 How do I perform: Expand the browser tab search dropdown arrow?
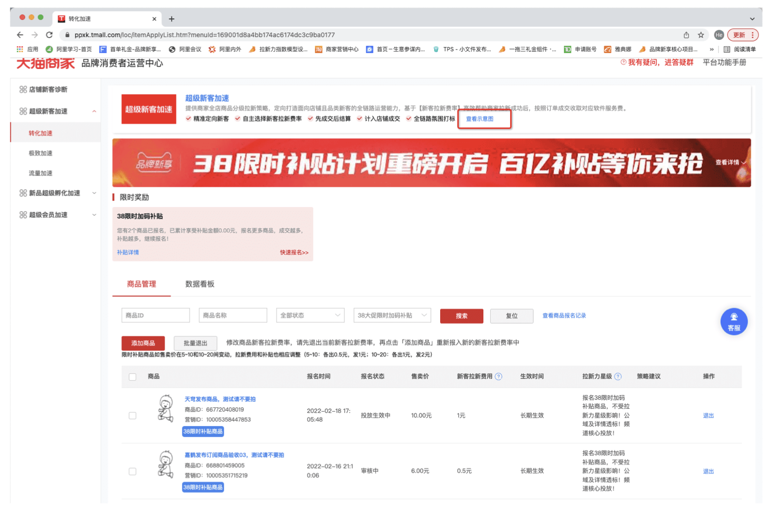[x=752, y=19]
